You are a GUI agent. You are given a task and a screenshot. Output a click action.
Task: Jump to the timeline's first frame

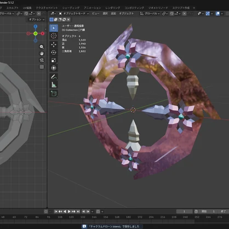point(56,211)
